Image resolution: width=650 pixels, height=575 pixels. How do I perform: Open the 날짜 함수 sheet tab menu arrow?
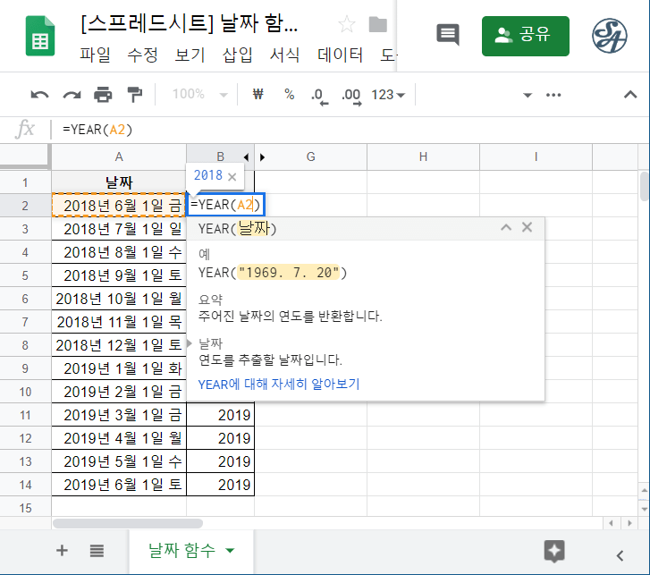coord(231,551)
